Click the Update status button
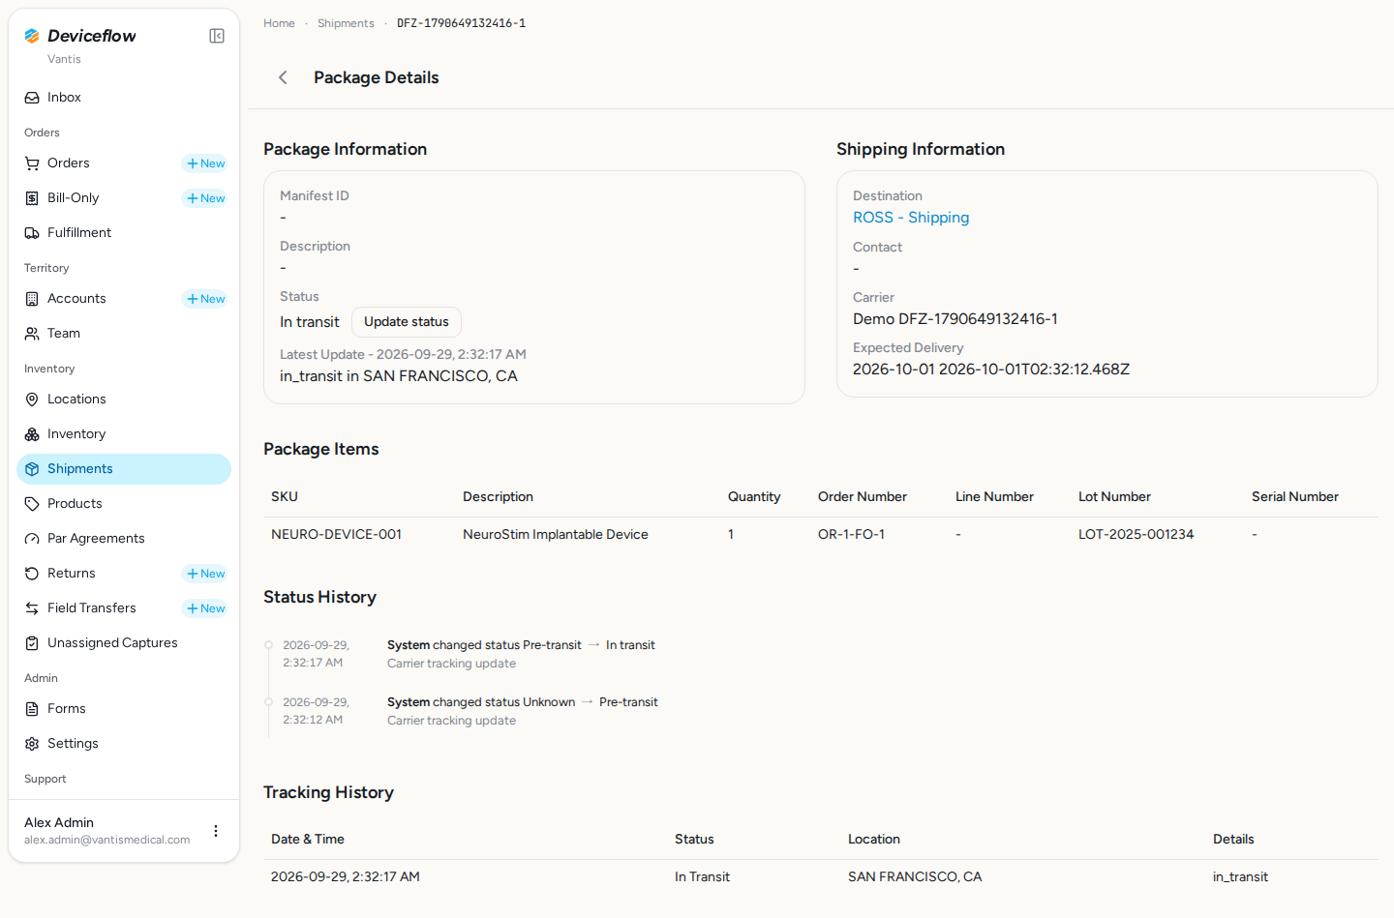Viewport: 1394px width, 918px height. (x=407, y=322)
